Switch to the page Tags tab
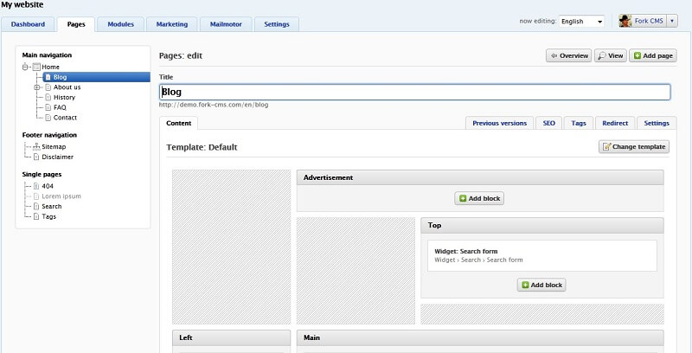This screenshot has height=353, width=692. click(579, 124)
